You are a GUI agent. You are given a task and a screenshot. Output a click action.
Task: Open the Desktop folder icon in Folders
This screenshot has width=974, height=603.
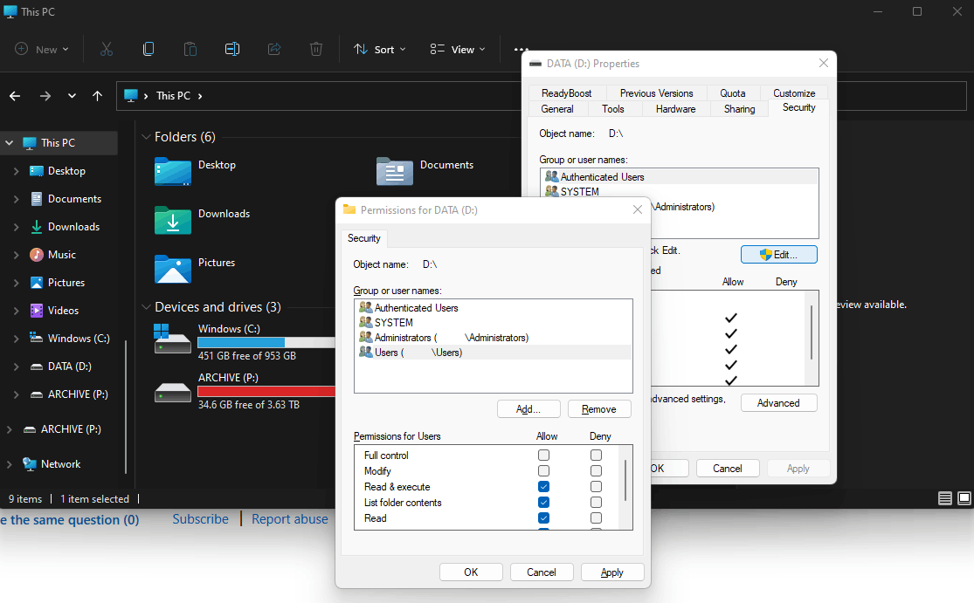(x=173, y=172)
